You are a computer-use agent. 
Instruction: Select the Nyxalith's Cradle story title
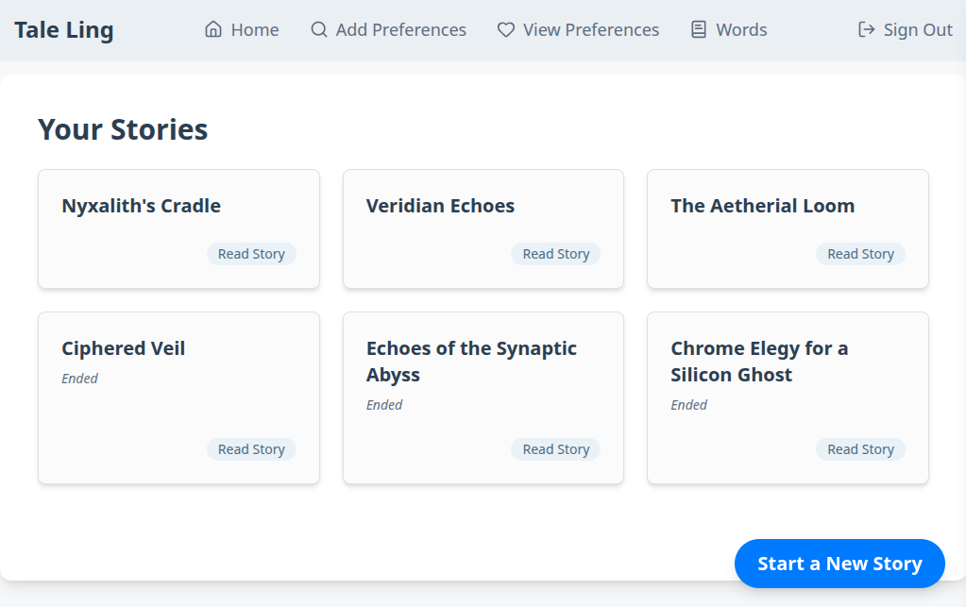141,206
